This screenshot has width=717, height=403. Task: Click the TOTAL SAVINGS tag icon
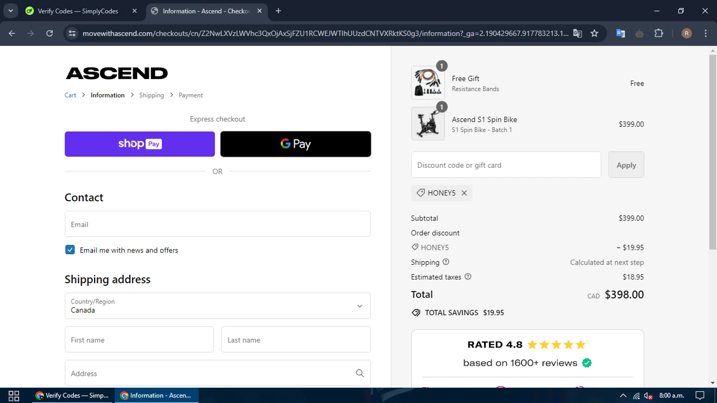point(416,313)
